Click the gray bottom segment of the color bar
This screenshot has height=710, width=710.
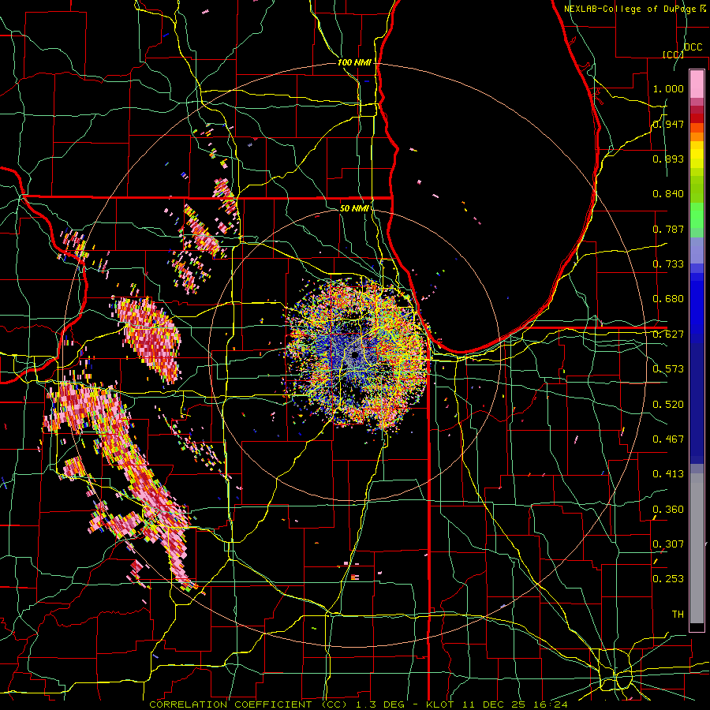(x=697, y=548)
